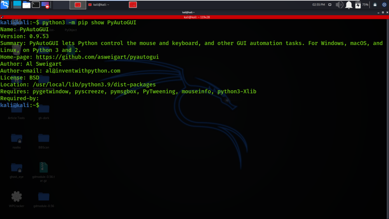Screen dimensions: 389x219
Task: Click the 02:55 PM panel clock
Action: 319,5
